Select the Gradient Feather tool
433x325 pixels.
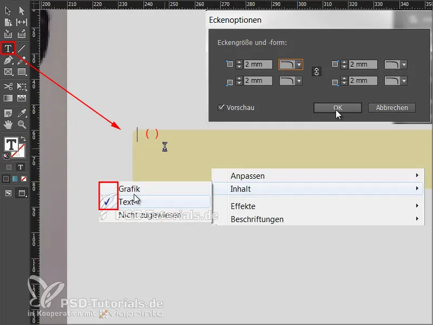(22, 98)
